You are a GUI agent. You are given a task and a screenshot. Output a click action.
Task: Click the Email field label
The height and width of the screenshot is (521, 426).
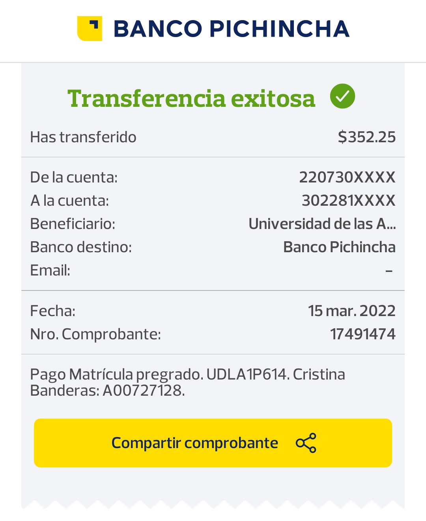(x=50, y=270)
